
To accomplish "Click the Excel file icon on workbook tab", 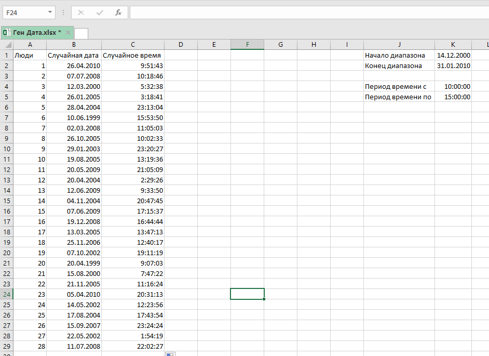I will (x=7, y=32).
